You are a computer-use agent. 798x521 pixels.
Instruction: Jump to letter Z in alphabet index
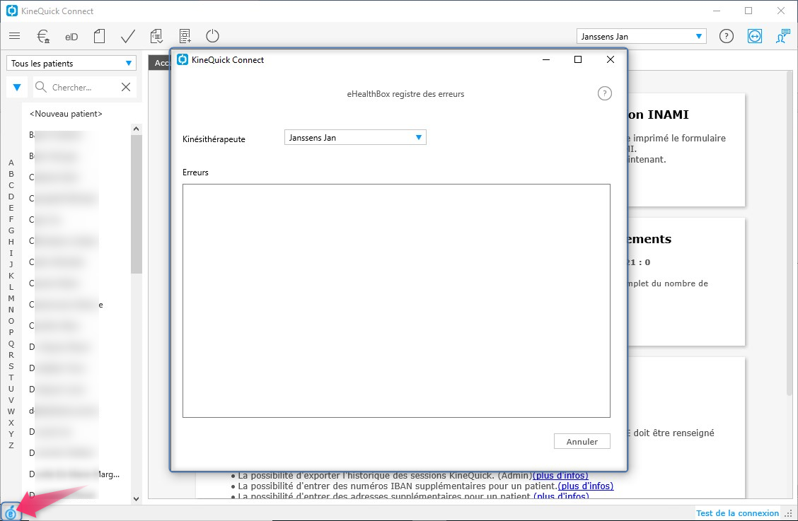(11, 445)
